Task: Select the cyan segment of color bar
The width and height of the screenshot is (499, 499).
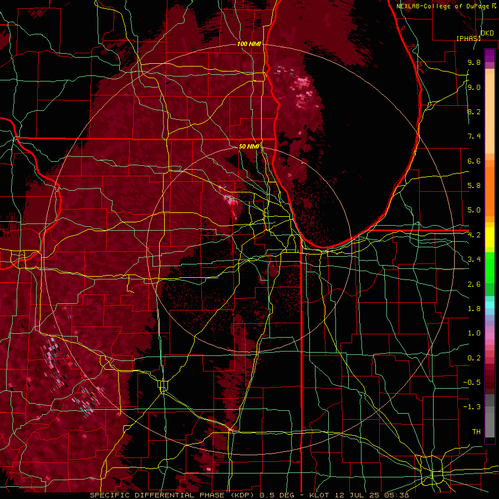Action: point(490,305)
